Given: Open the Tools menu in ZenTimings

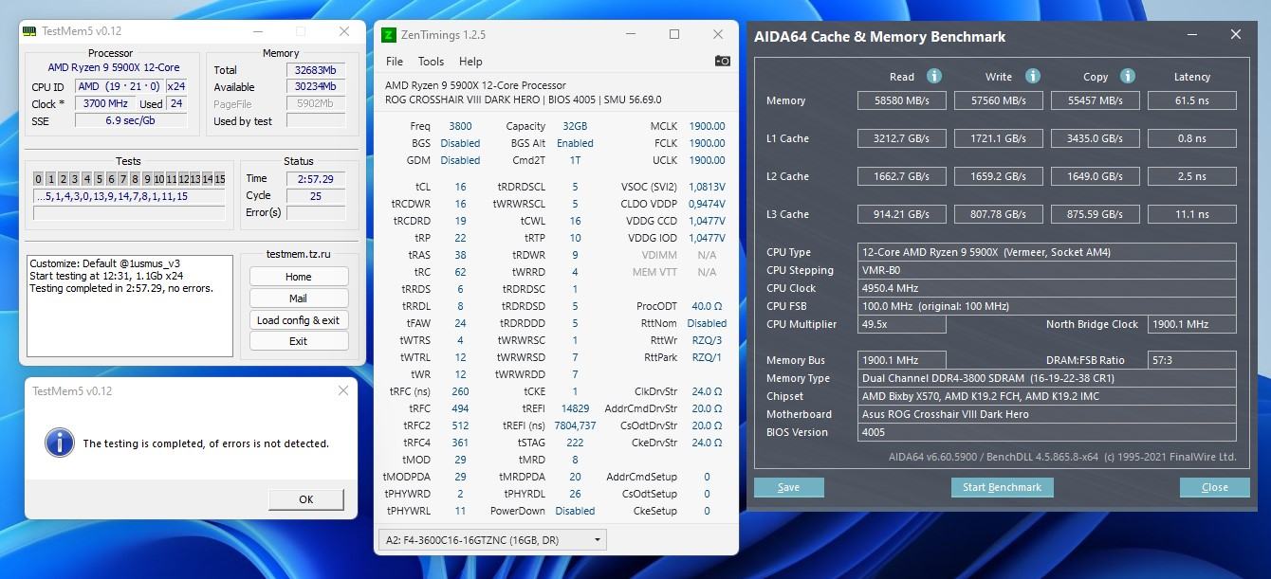Looking at the screenshot, I should point(432,62).
